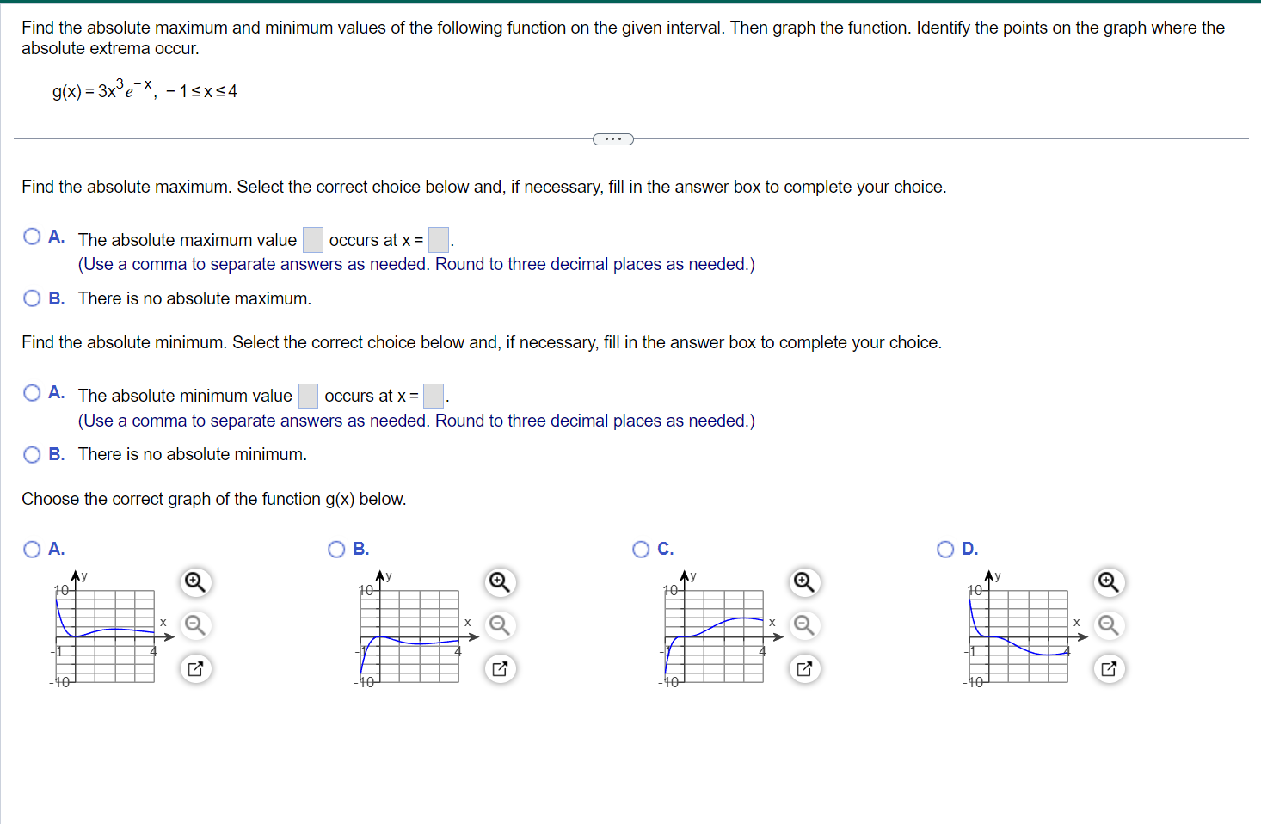Click the zoom-out magnifier next to graph B

(500, 625)
